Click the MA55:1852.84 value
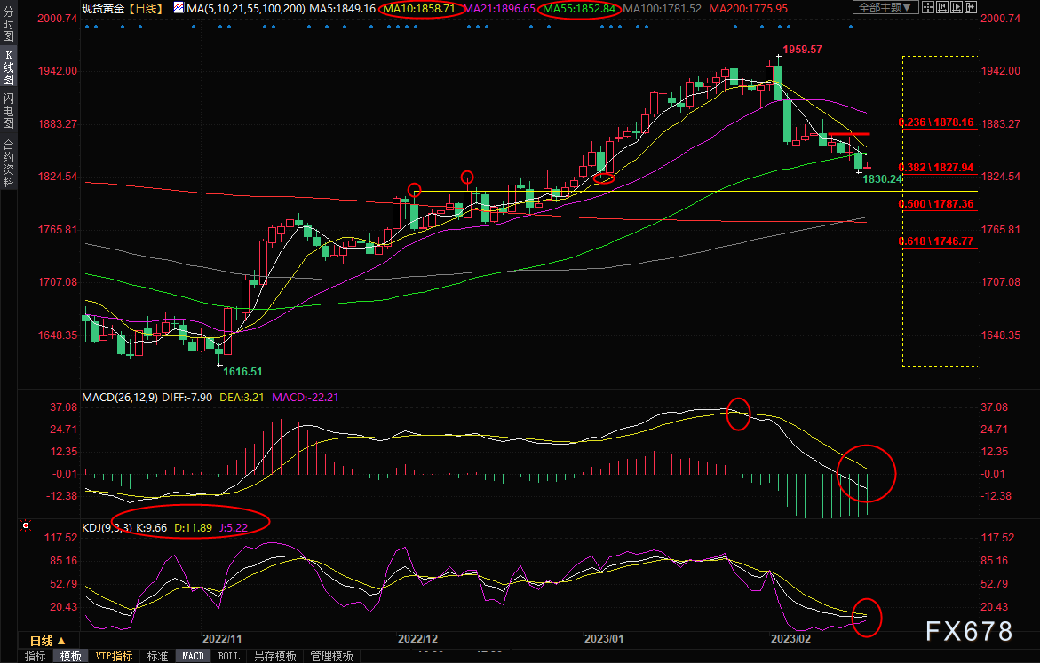This screenshot has width=1040, height=663. 579,9
